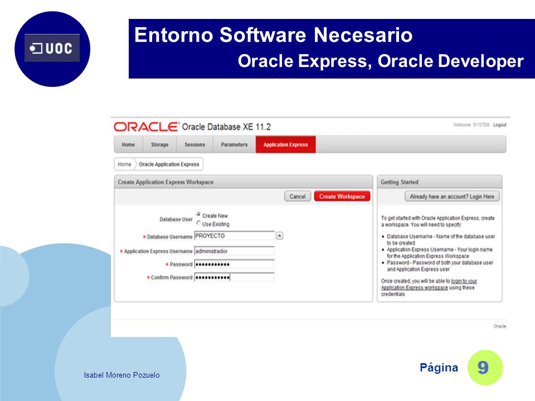Click the Database User label
Viewport: 535px width, 401px height.
pyautogui.click(x=176, y=219)
